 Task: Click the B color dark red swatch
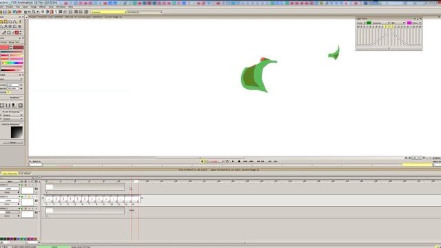coord(18,48)
